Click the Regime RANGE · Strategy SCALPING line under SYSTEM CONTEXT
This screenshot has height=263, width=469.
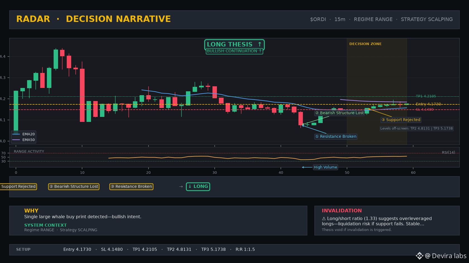click(61, 230)
